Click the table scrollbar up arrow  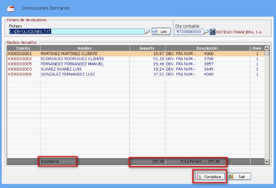point(267,48)
